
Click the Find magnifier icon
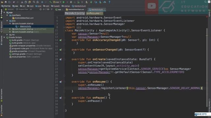[34, 2]
